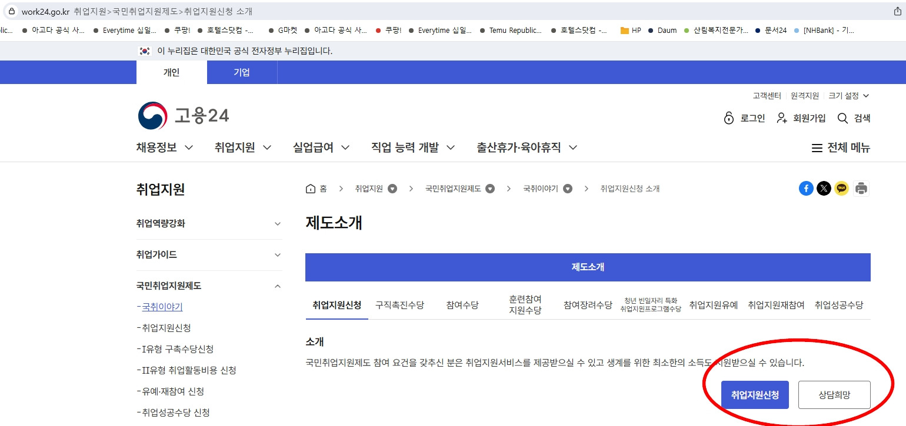This screenshot has width=906, height=426.
Task: Select the 취업지원재참여 tab
Action: [x=776, y=305]
